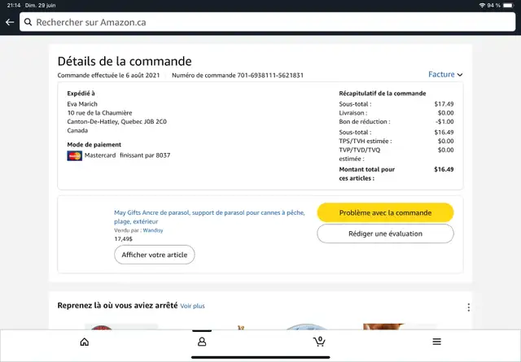Focus the Rechercher sur Amazon.ca search field
Viewport: 521px width, 362px height.
pyautogui.click(x=268, y=22)
